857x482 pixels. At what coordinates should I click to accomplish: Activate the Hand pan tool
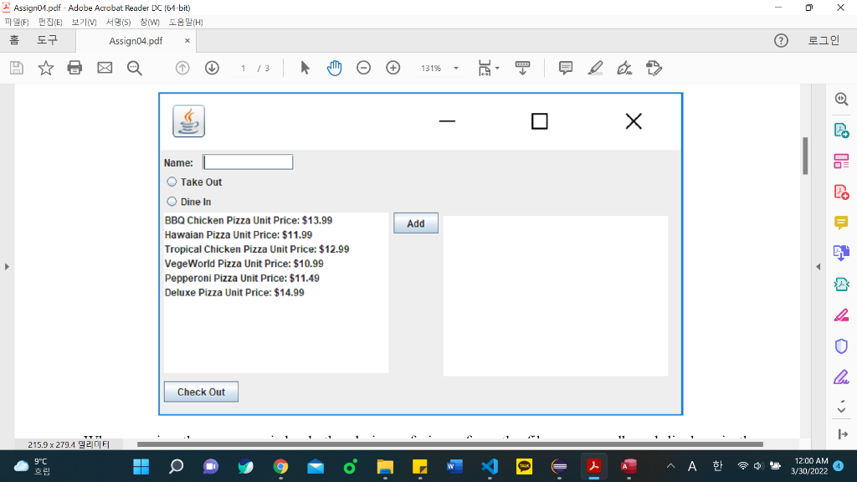(x=335, y=68)
